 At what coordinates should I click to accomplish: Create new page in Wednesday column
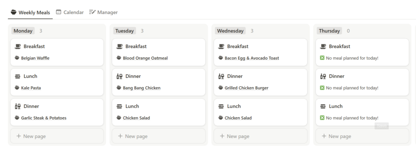tap(260, 136)
